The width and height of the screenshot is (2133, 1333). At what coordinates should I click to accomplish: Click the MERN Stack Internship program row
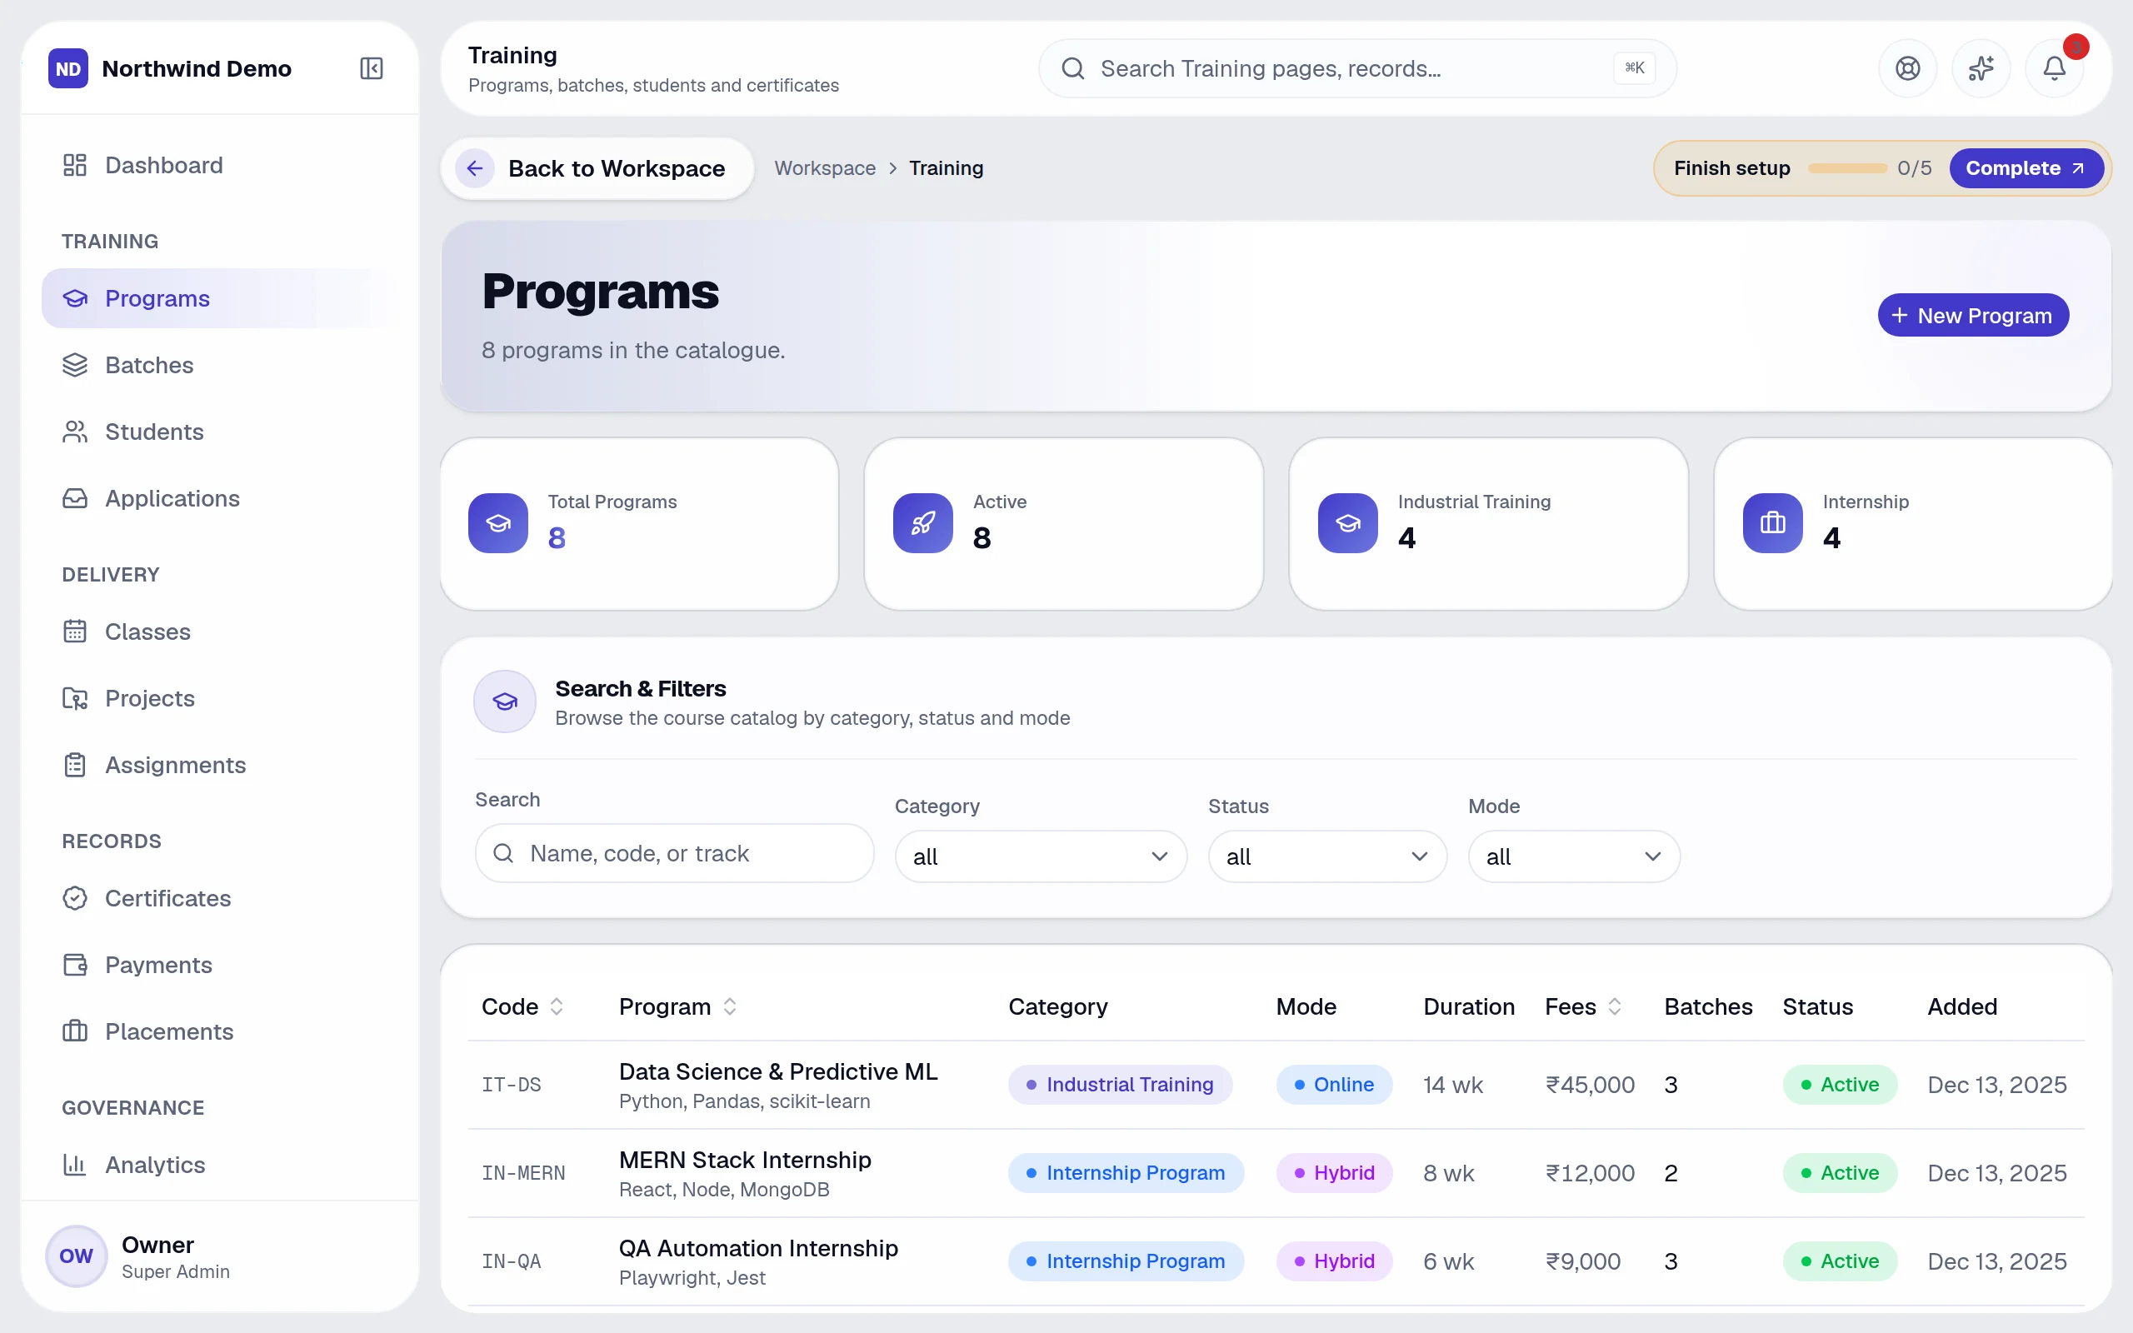tap(1276, 1173)
